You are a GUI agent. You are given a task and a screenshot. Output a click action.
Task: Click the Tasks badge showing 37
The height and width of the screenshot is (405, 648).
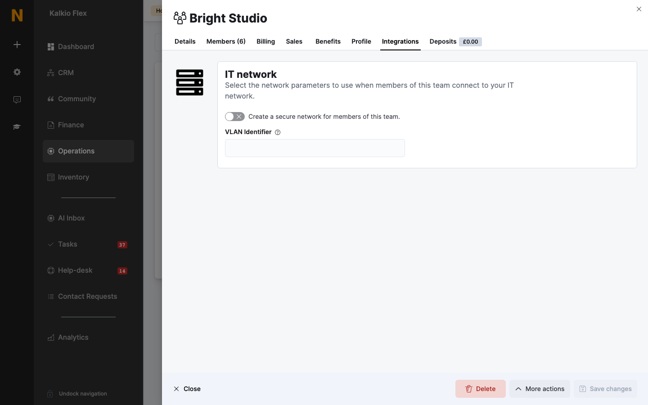(122, 245)
